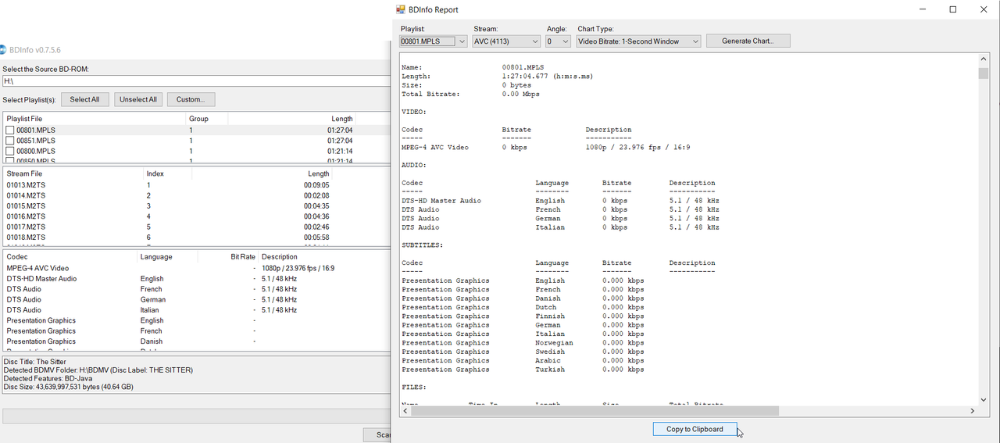Click the Codec column header
The image size is (1000, 443).
(x=70, y=256)
